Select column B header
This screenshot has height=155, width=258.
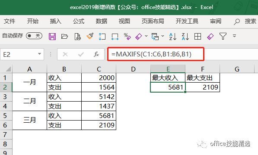pyautogui.click(x=64, y=69)
